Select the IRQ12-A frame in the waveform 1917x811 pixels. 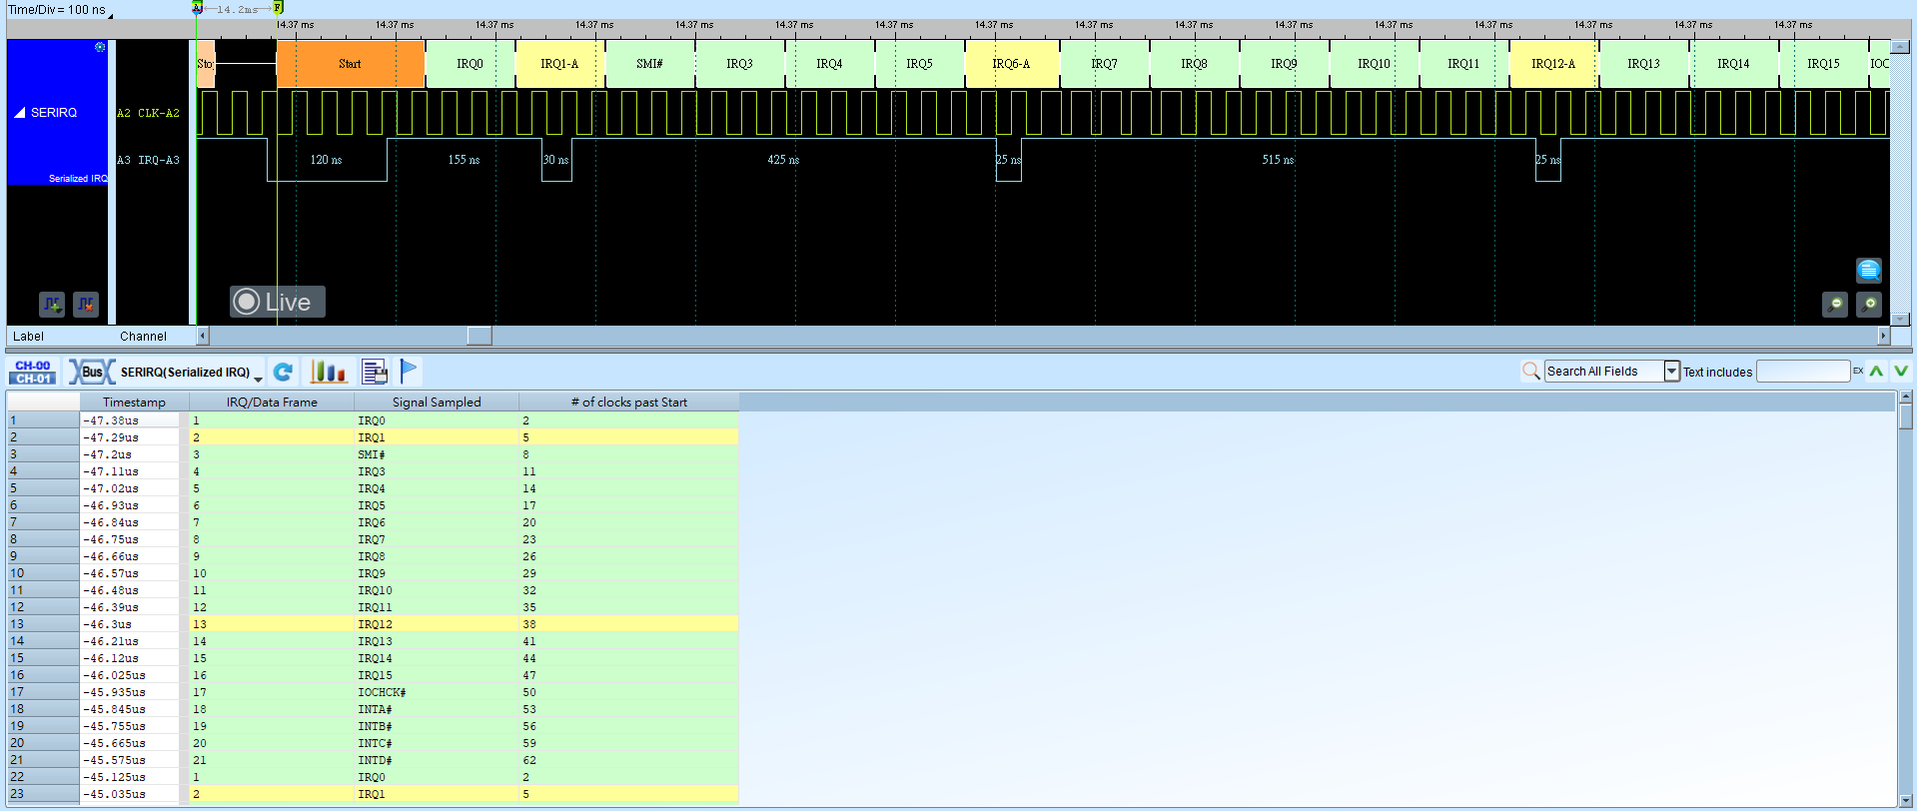tap(1553, 64)
